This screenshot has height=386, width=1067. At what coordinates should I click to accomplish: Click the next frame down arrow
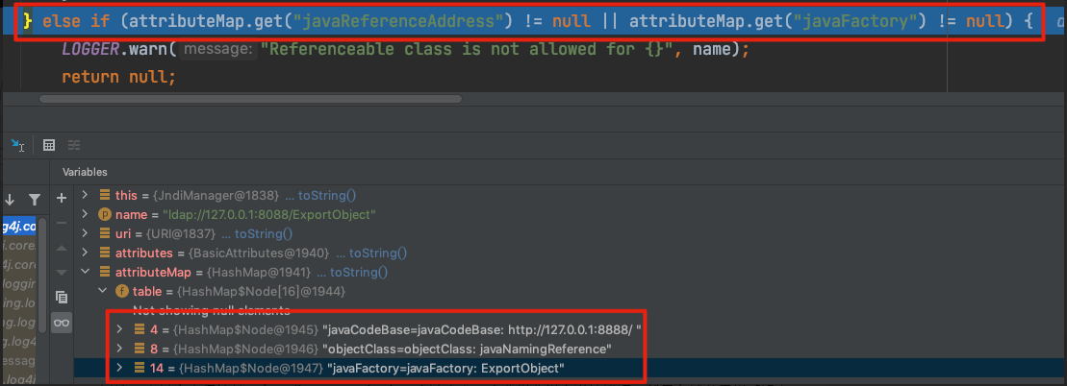[x=10, y=199]
